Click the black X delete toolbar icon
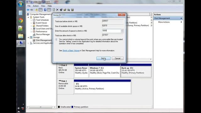 57,10
